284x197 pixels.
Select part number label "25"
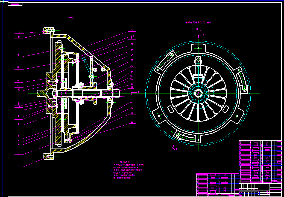(132, 60)
